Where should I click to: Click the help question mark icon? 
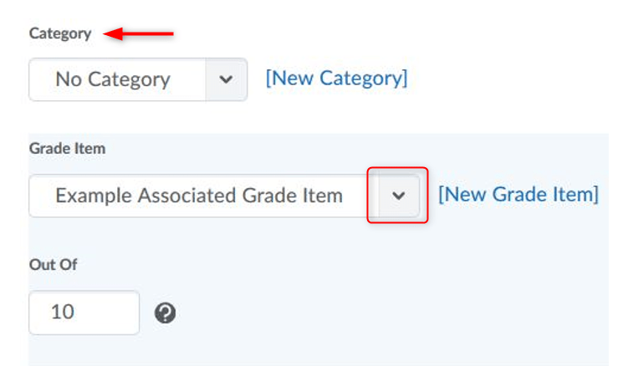(166, 313)
